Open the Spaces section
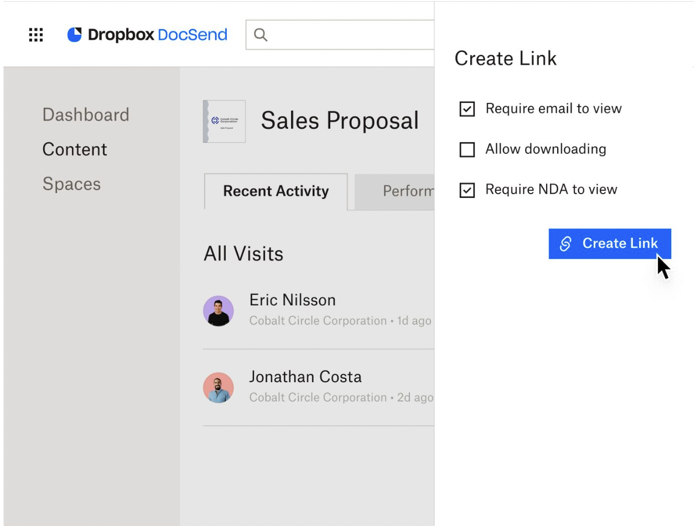This screenshot has width=696, height=526. point(72,184)
